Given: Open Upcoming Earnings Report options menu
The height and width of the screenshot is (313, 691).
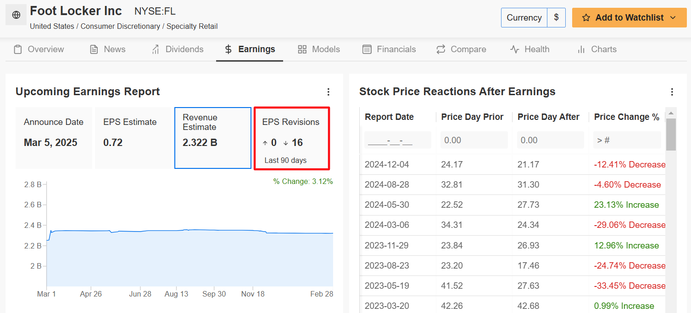Looking at the screenshot, I should pyautogui.click(x=328, y=92).
